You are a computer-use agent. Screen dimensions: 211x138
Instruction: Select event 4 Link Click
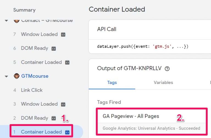tap(32, 90)
